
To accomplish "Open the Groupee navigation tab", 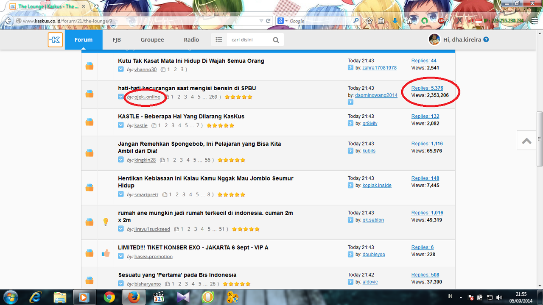I will [152, 40].
